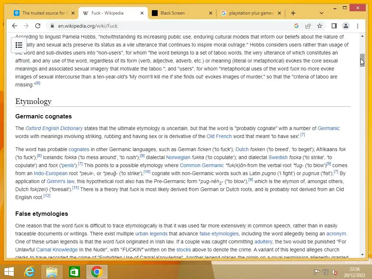The height and width of the screenshot is (279, 372).
Task: Bookmark this page with the star
Action: tap(320, 26)
